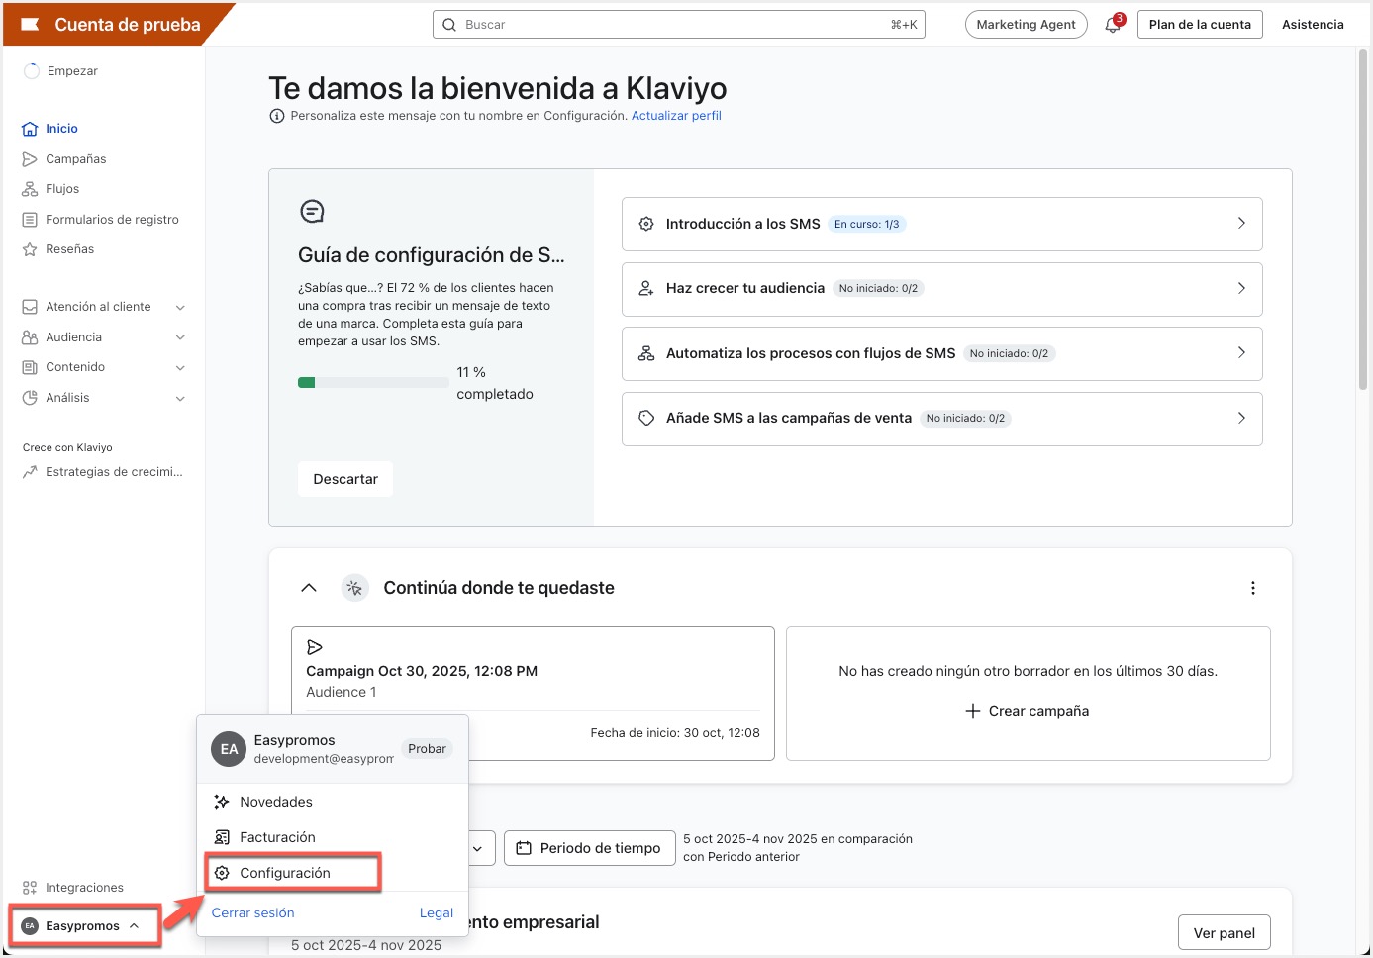
Task: Select the Reseñas star icon
Action: [29, 248]
